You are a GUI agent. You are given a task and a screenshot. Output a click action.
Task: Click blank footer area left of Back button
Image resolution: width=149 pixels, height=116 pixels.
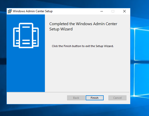[x=37, y=98]
